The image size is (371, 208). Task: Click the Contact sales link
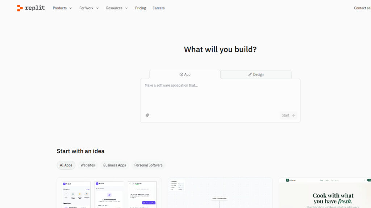362,8
